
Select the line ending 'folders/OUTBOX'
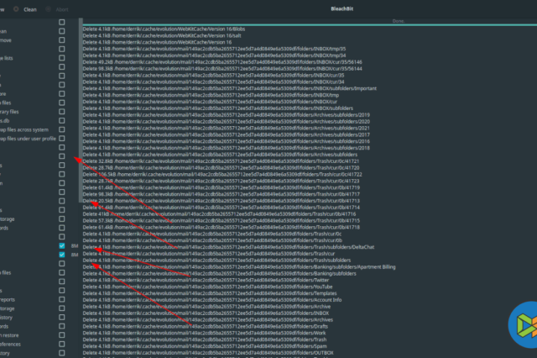(x=208, y=353)
